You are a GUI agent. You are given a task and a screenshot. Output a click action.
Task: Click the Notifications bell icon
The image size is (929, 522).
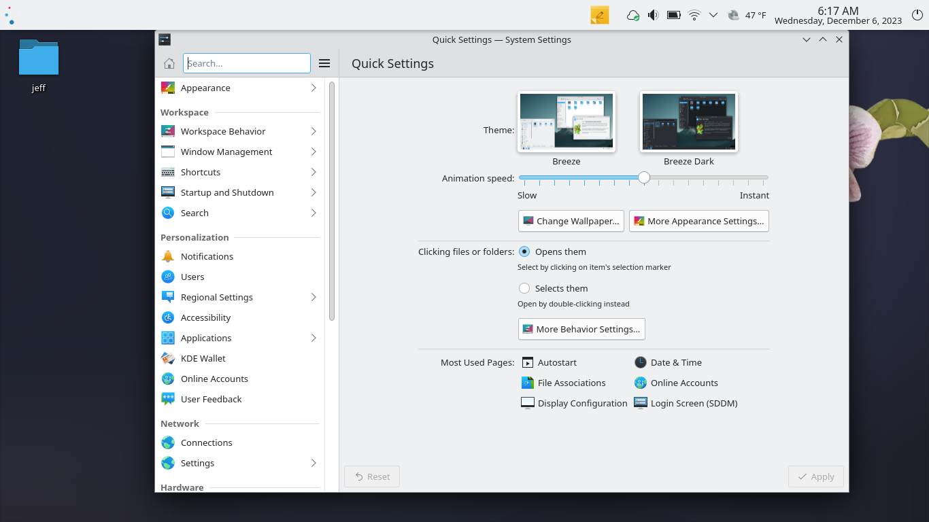point(168,256)
